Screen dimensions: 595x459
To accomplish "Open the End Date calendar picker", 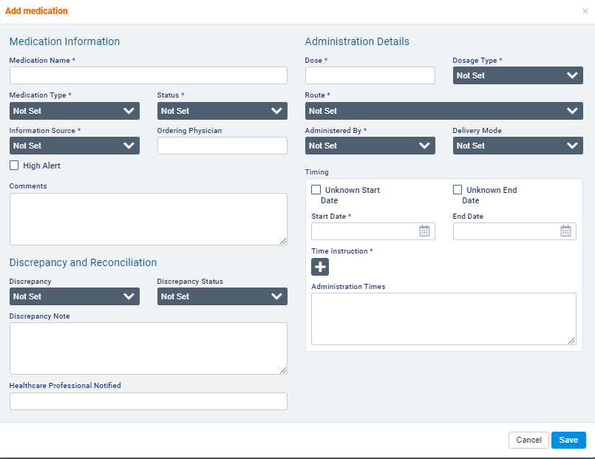I will click(x=565, y=231).
